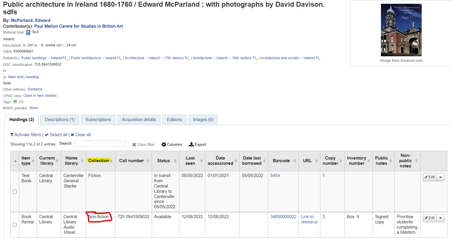
Task: Open the Acquisition details tab
Action: (x=139, y=120)
